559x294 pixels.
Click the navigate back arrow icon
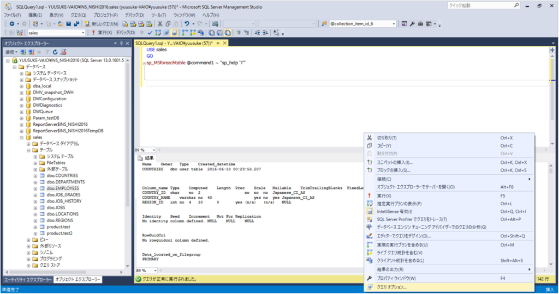point(12,24)
